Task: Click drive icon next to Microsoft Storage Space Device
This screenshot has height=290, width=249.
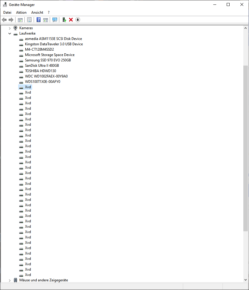Action: click(x=21, y=55)
